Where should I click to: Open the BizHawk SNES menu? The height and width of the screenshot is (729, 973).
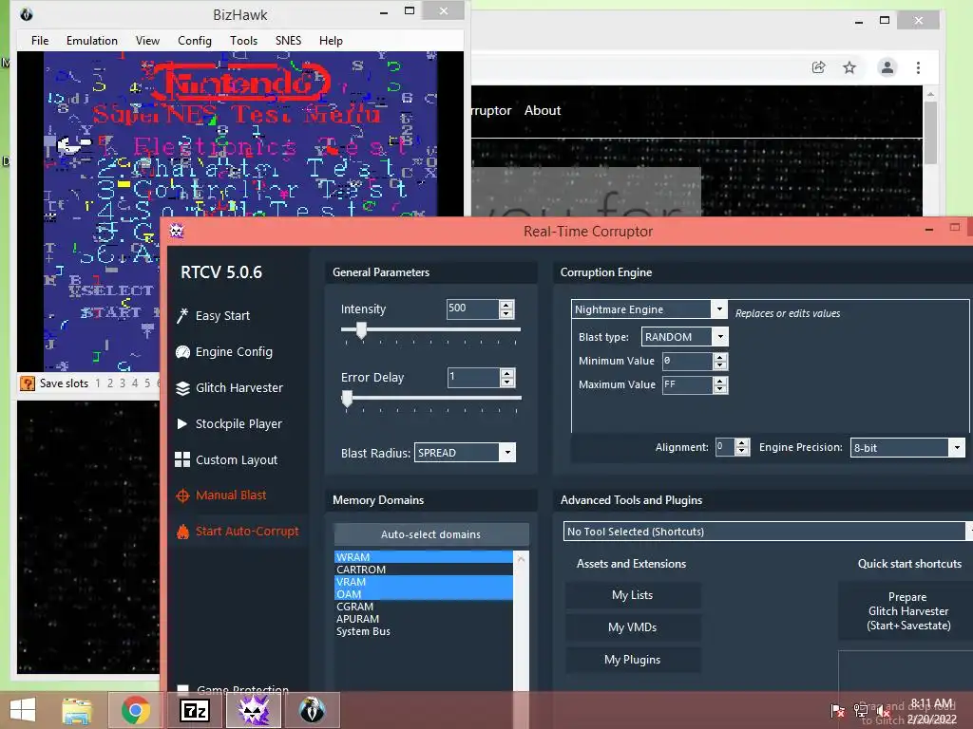(x=288, y=40)
